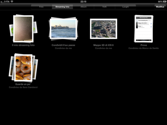
Task: Tap the Wi-Fi icon in status bar
Action: pyautogui.click(x=12, y=1)
